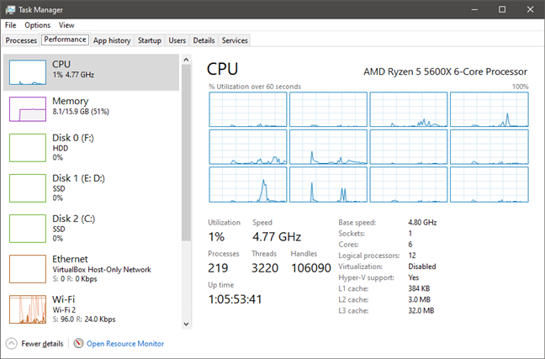Click the L3 cache 32.0 MB value
Screen dimensions: 545x359
coord(421,311)
